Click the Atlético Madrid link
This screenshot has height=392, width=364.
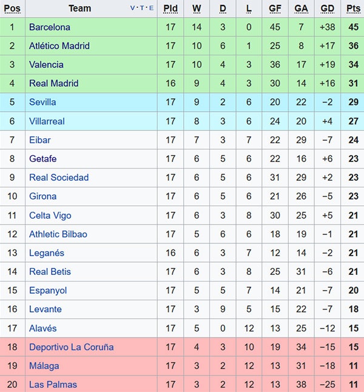[x=59, y=46]
